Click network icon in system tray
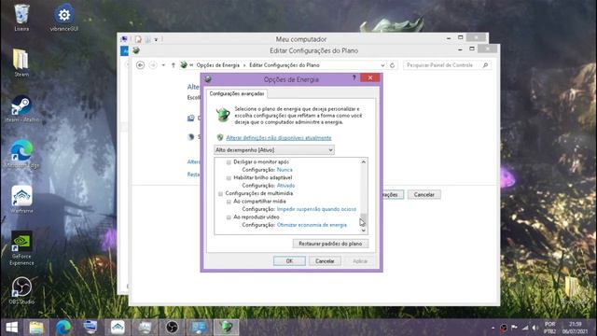This screenshot has width=597, height=336. [x=525, y=328]
